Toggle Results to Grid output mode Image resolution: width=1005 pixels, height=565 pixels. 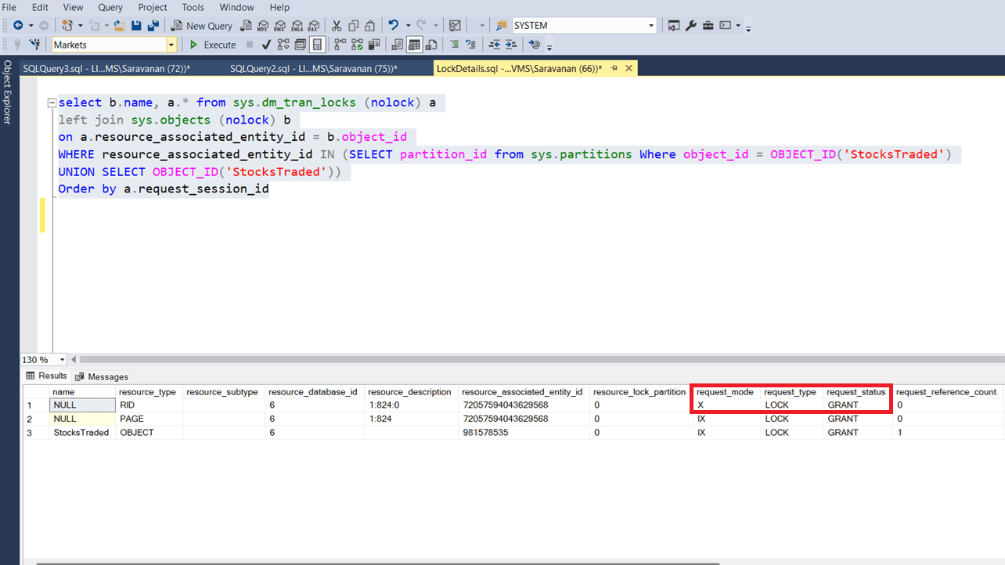(413, 45)
